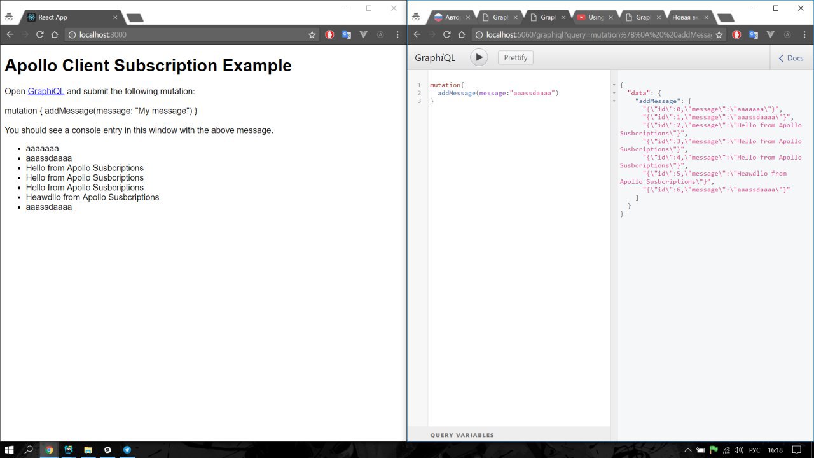Open the Docs panel in GraphiQL
Screen dimensions: 814x458
point(792,58)
